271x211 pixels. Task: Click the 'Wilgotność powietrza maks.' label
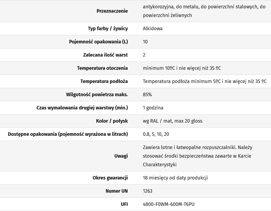pos(97,95)
